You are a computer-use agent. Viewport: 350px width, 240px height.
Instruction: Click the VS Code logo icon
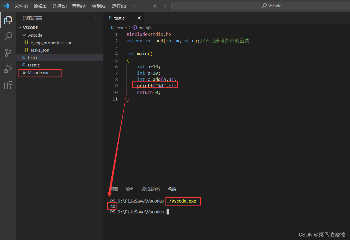point(6,6)
